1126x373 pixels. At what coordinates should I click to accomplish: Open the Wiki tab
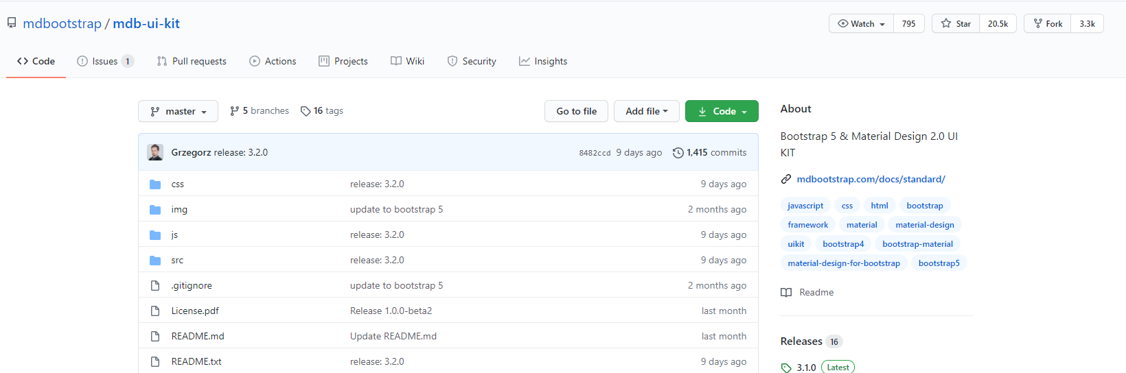click(x=407, y=61)
